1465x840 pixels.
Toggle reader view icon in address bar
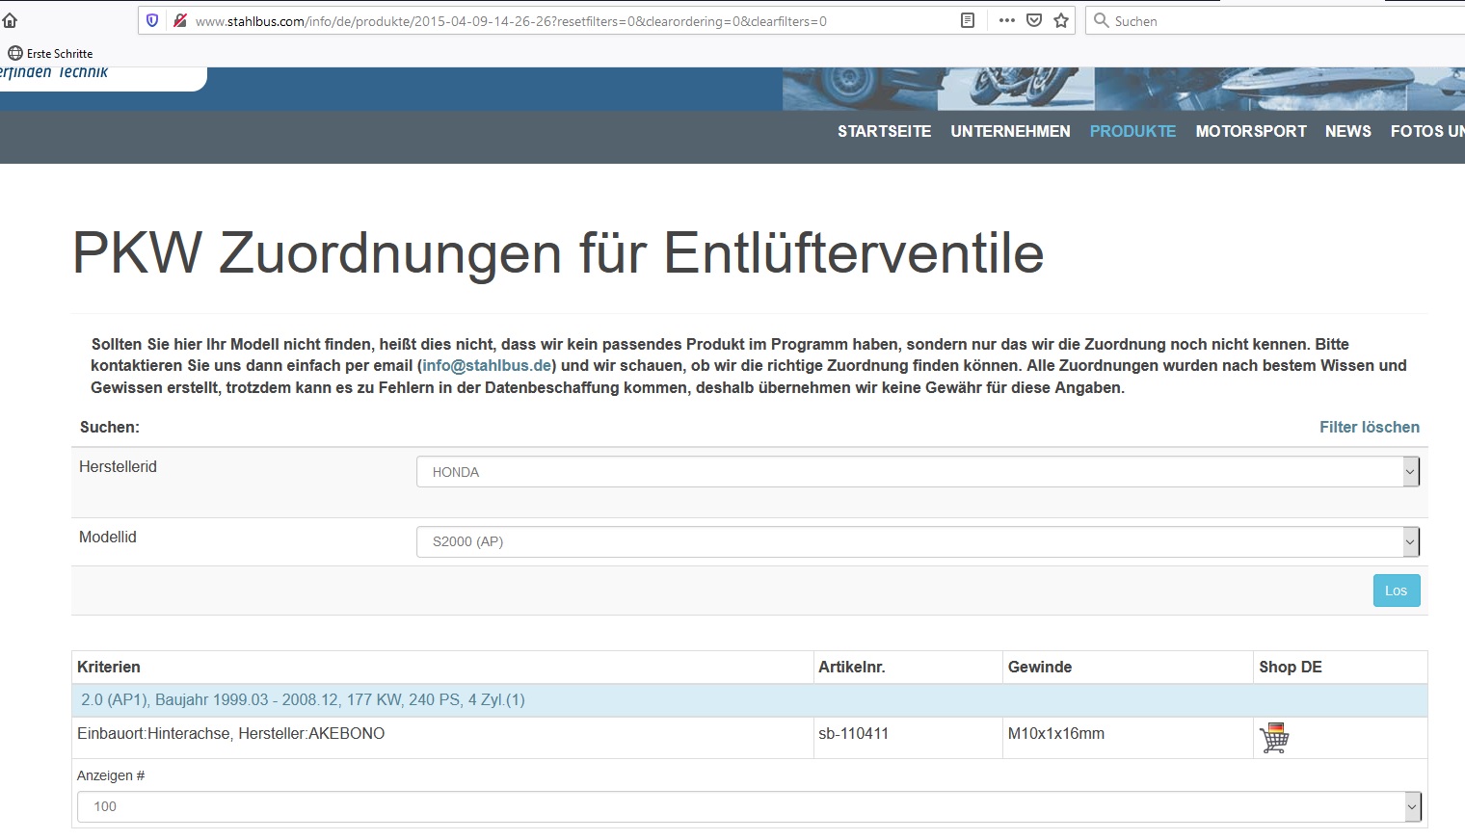point(968,20)
